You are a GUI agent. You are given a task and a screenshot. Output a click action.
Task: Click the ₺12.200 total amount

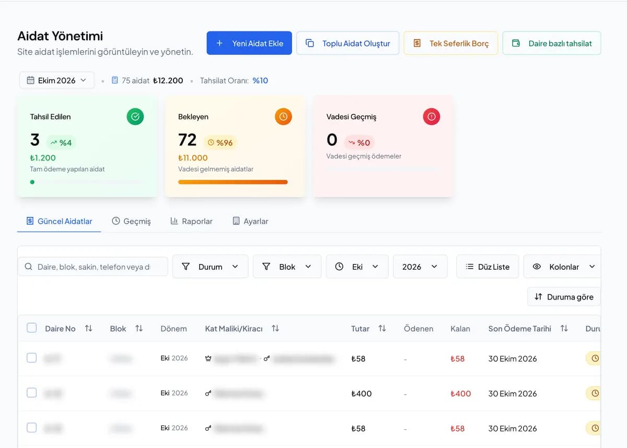168,81
